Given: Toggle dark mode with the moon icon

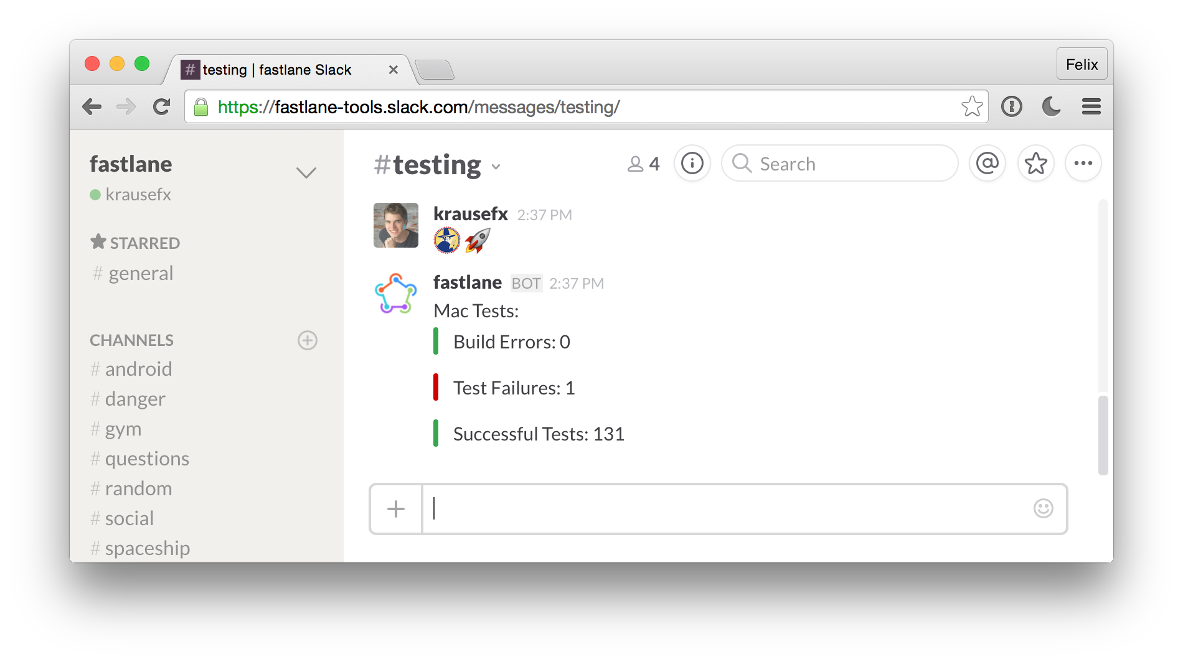Looking at the screenshot, I should [x=1051, y=106].
